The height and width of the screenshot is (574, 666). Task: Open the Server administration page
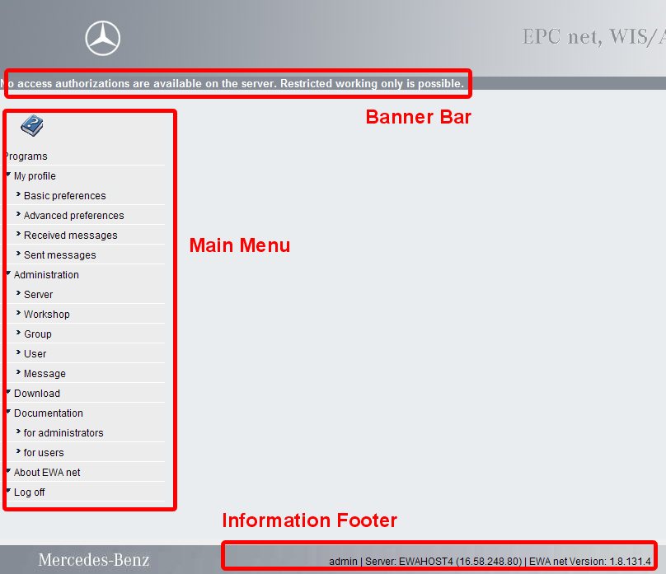38,295
